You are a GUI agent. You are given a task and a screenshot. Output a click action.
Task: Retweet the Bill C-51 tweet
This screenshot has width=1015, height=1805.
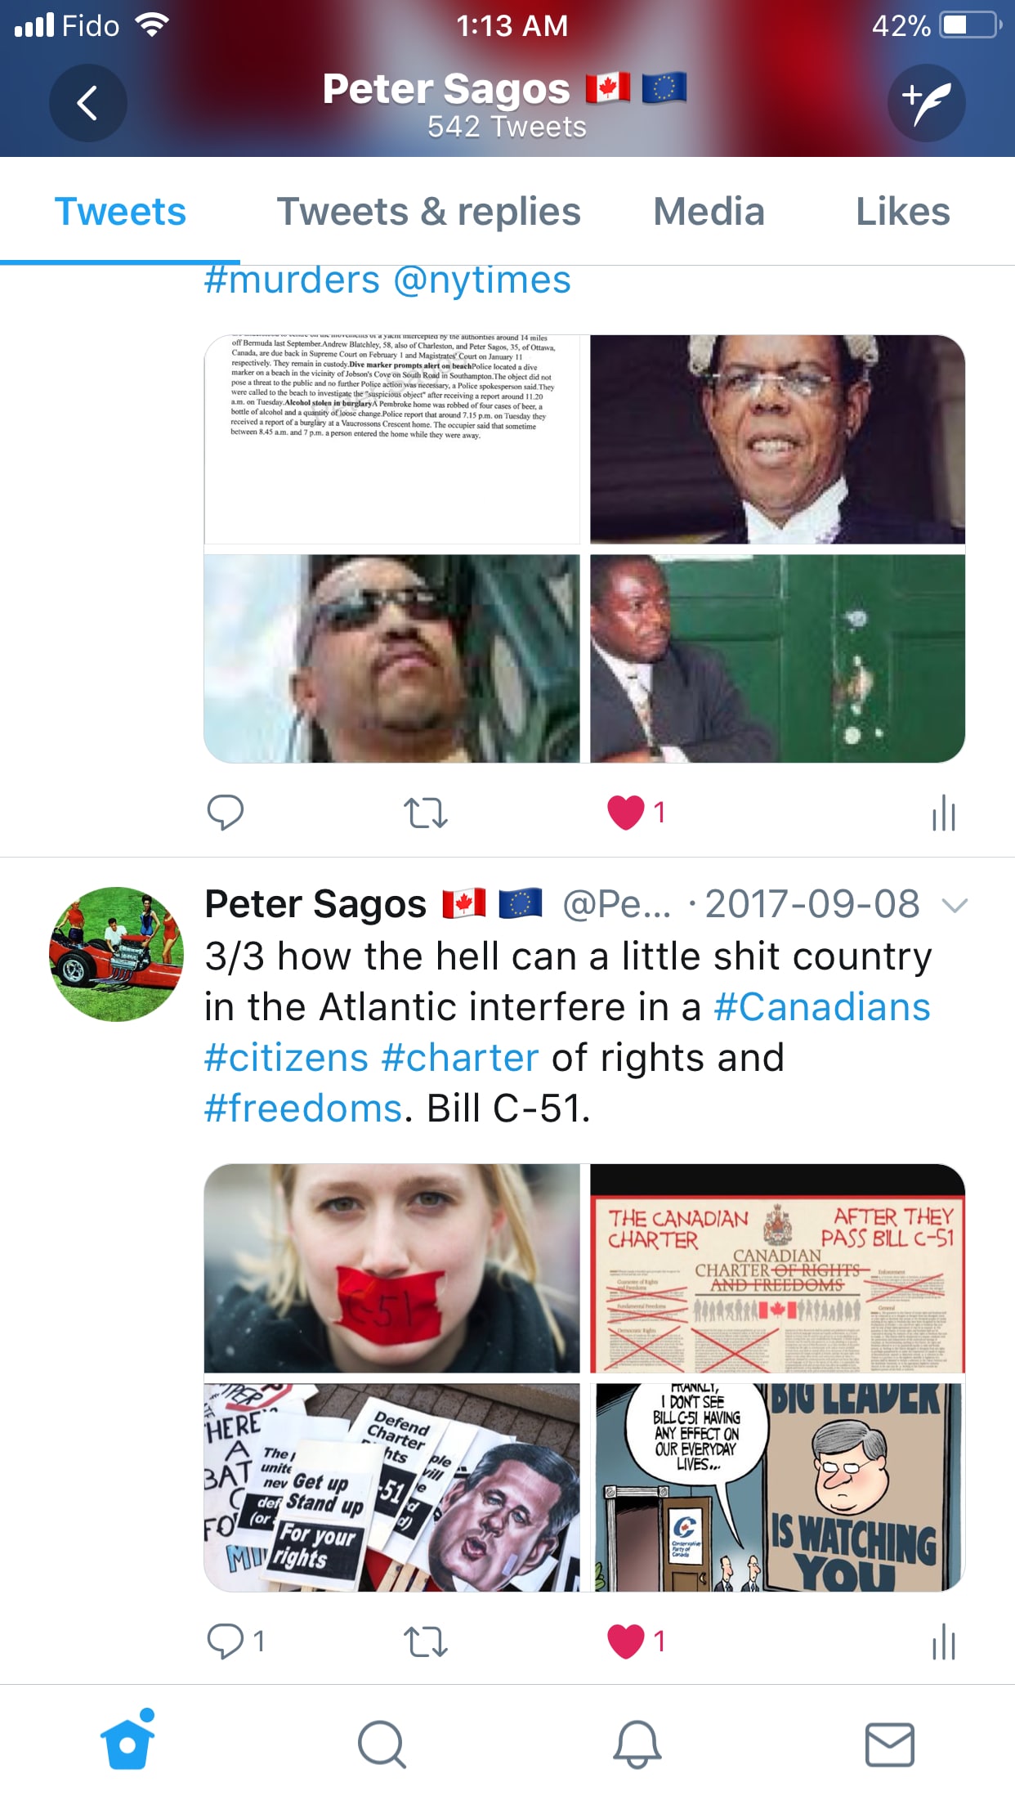(426, 1642)
